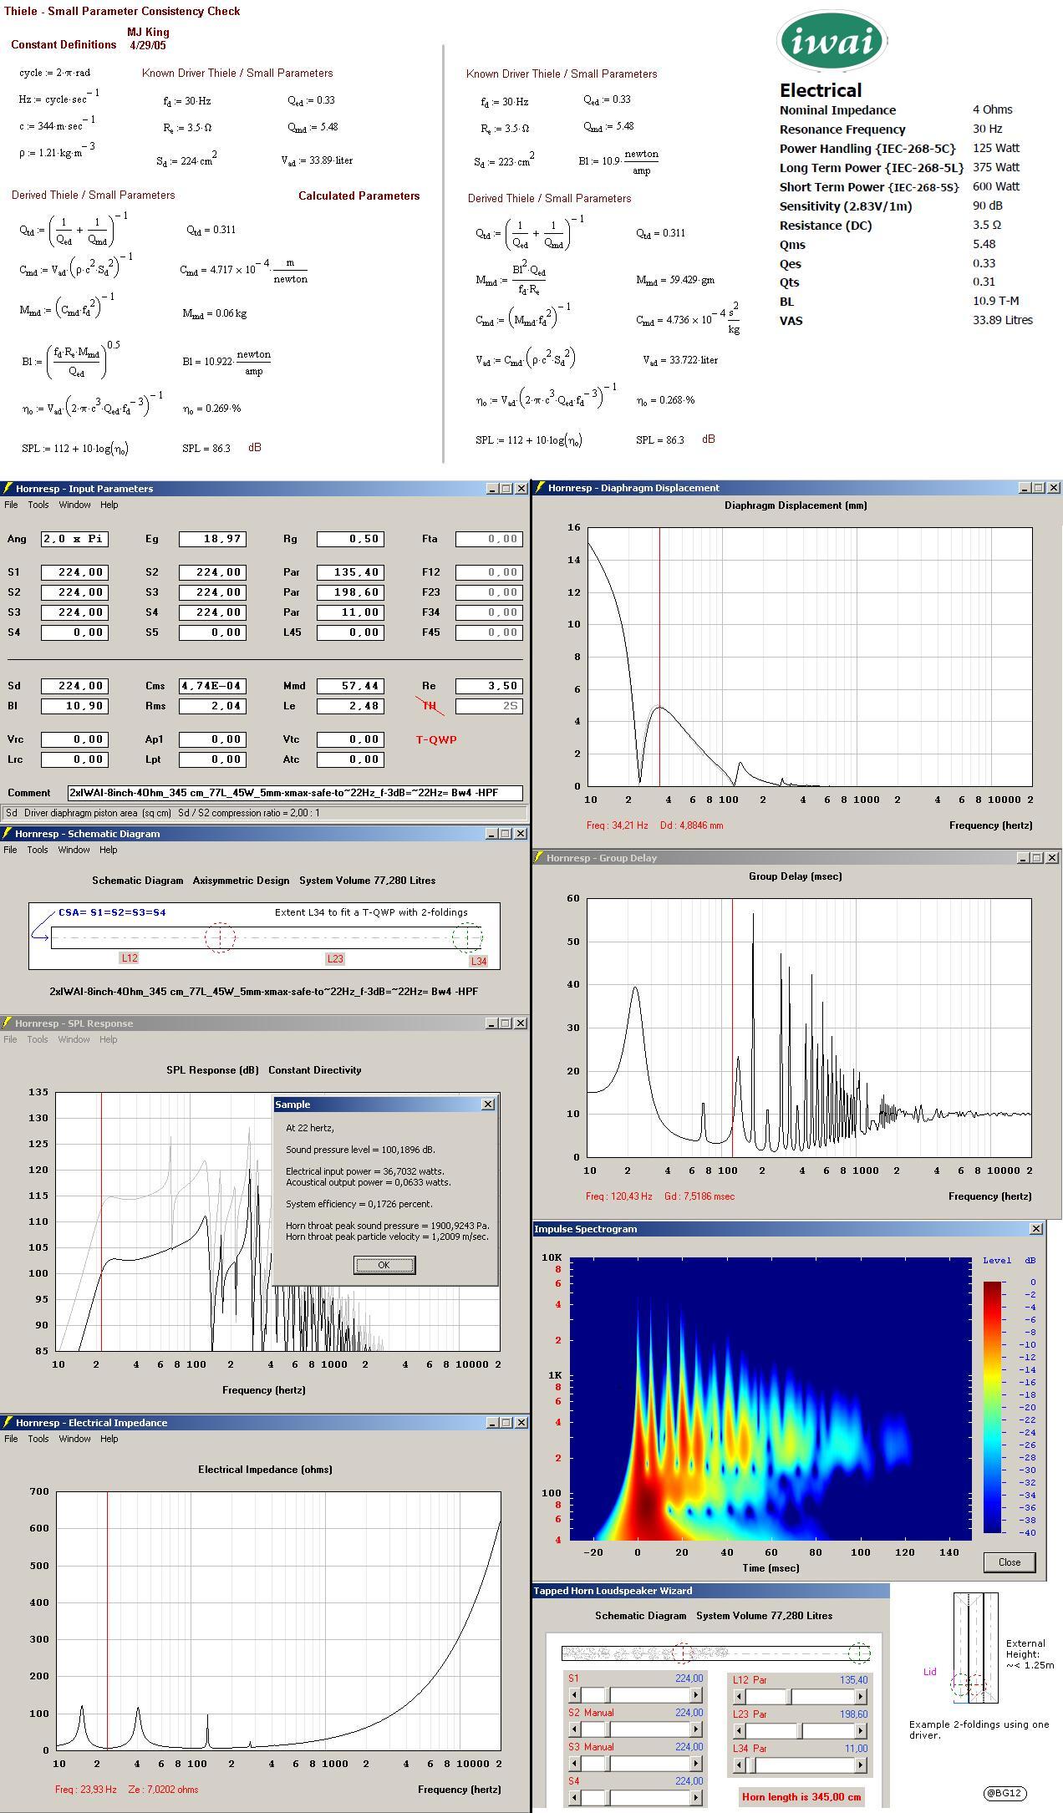Click the S2 Manual slider's right arrow

tap(695, 1729)
